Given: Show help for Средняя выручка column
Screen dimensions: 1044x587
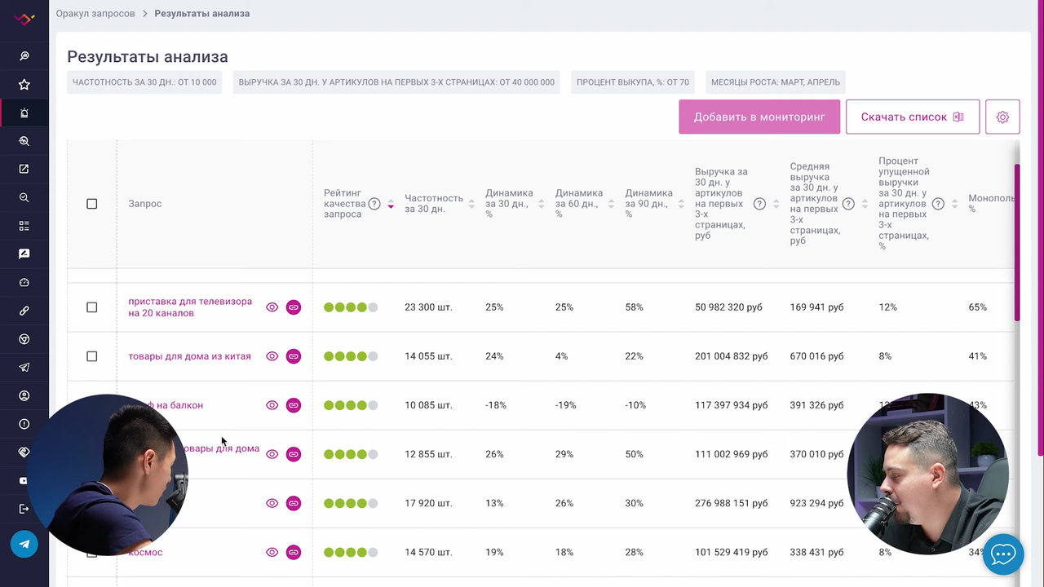Looking at the screenshot, I should tap(848, 204).
